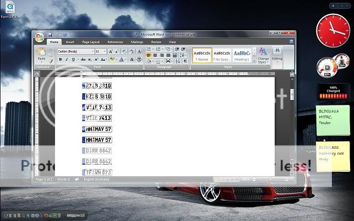
Task: Click the Center alignment icon
Action: [155, 55]
